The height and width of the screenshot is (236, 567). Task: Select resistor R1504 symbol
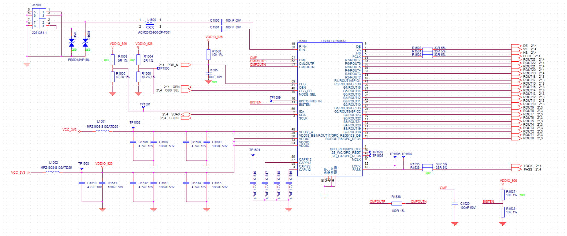coord(138,60)
